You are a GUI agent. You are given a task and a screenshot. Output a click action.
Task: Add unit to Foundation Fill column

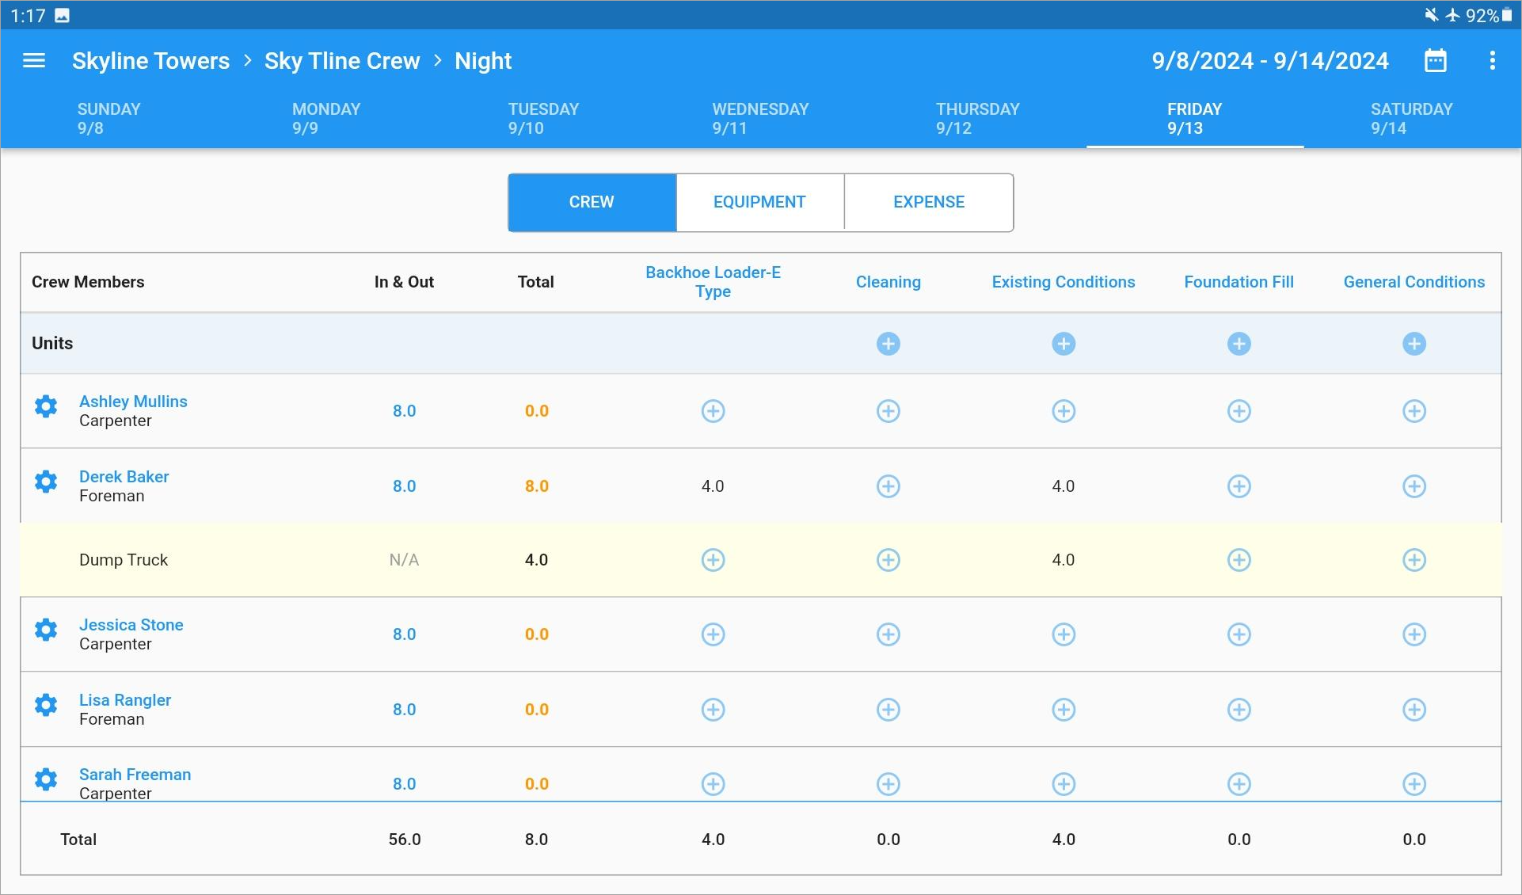[x=1239, y=343]
